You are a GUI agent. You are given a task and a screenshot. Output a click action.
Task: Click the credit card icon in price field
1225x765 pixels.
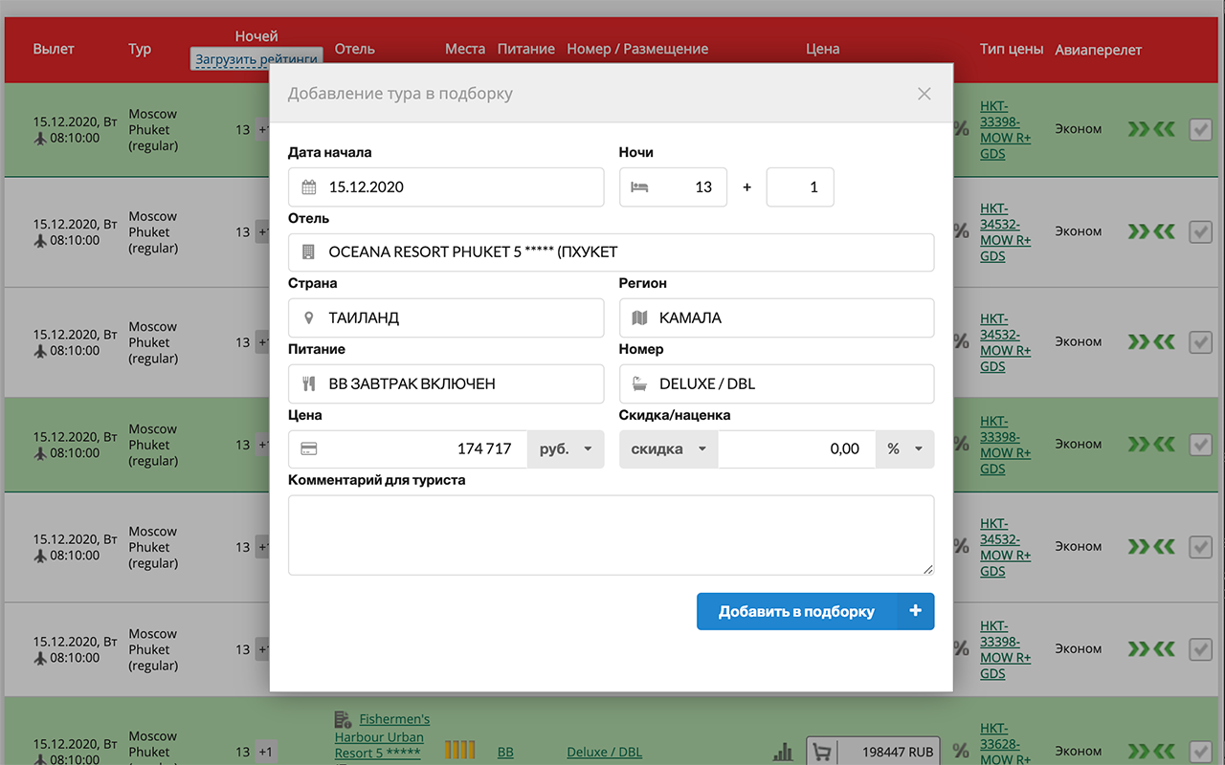(308, 448)
